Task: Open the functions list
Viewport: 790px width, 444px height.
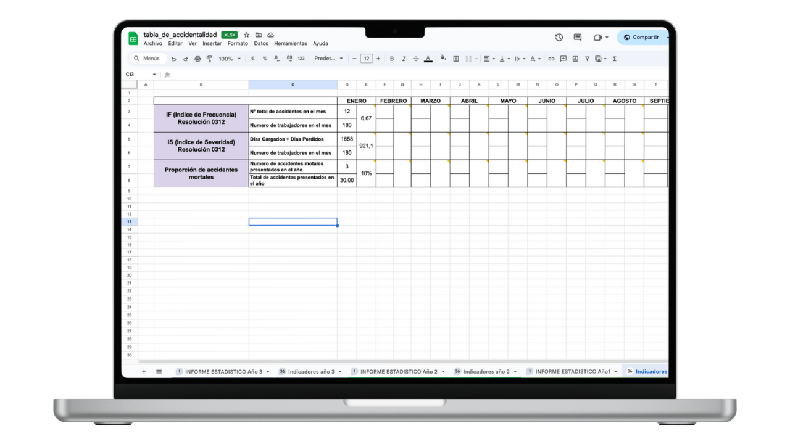Action: pos(614,59)
